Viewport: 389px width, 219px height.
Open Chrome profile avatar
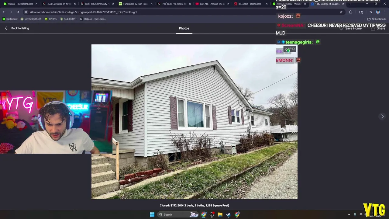coord(378,12)
